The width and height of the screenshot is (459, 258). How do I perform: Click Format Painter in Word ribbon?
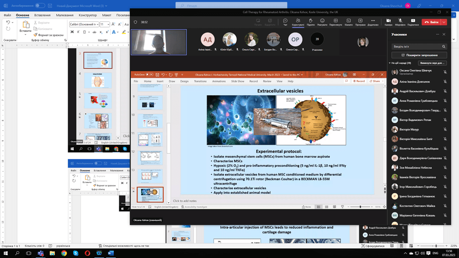[48, 35]
